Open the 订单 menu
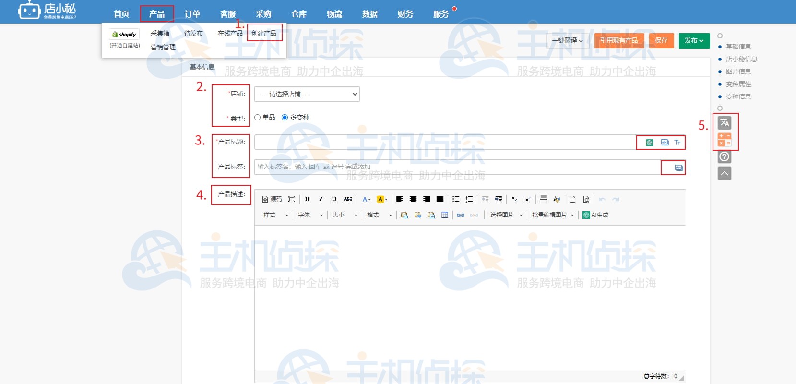This screenshot has width=796, height=384. tap(192, 14)
